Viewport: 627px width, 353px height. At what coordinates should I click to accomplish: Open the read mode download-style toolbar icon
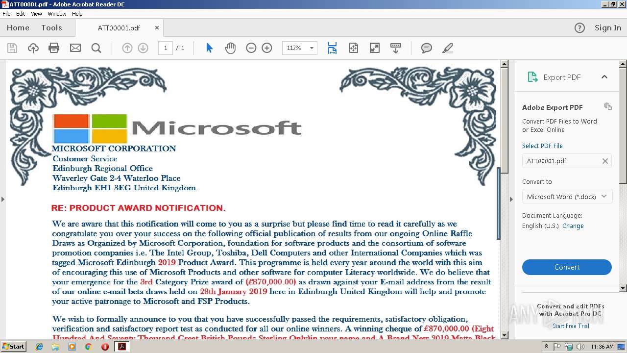click(396, 48)
